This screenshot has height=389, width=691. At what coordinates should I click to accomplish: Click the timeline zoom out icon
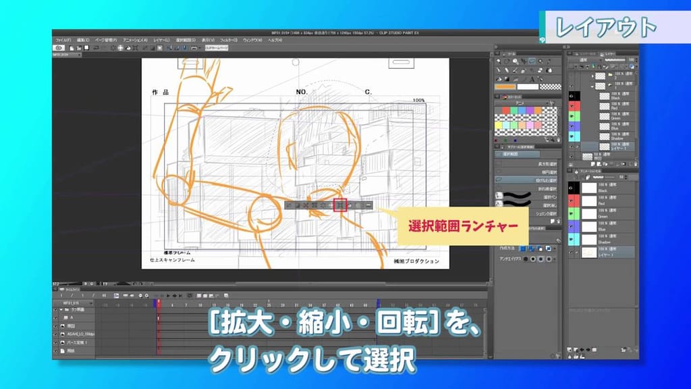pos(140,296)
